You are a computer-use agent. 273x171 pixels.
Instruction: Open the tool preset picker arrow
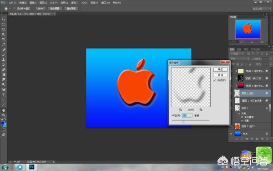(10, 9)
